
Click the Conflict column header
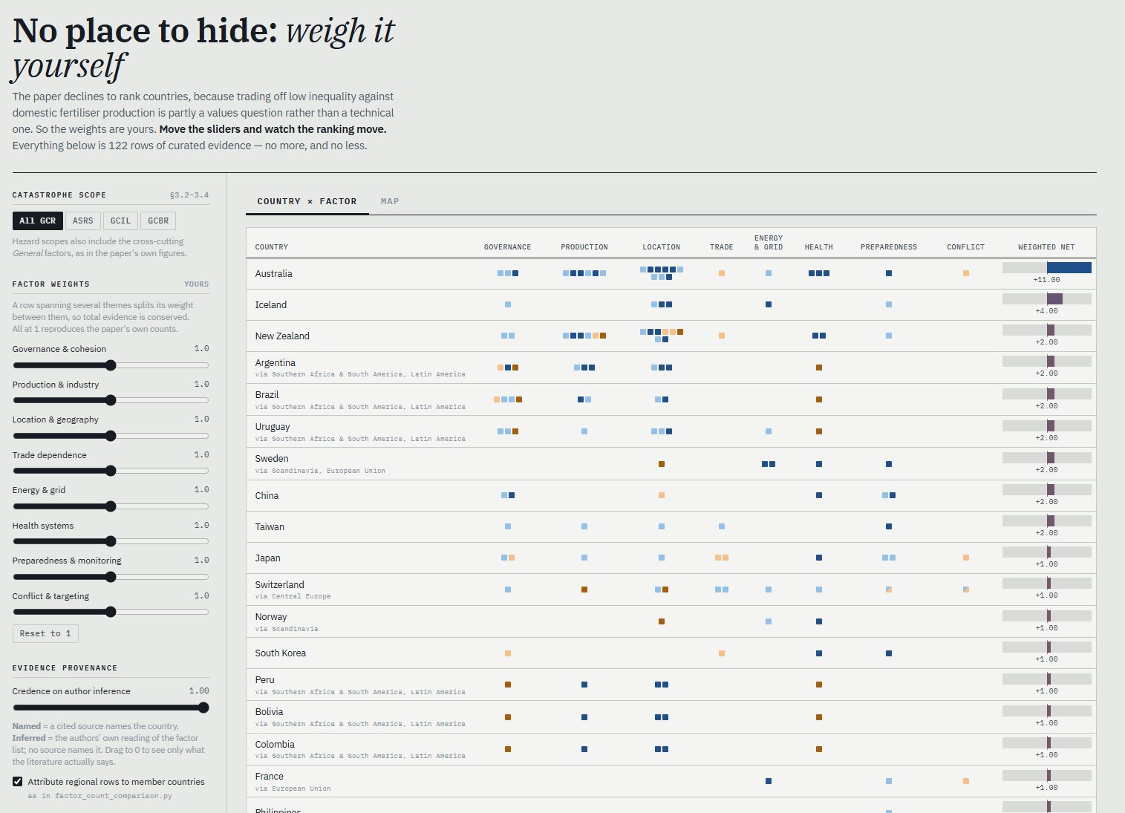[x=966, y=247]
